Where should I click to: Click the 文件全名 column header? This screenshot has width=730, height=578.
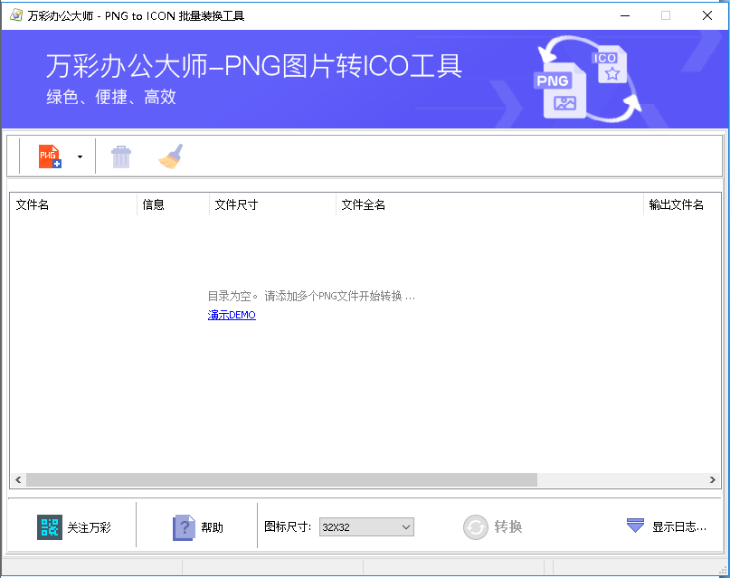click(x=488, y=204)
